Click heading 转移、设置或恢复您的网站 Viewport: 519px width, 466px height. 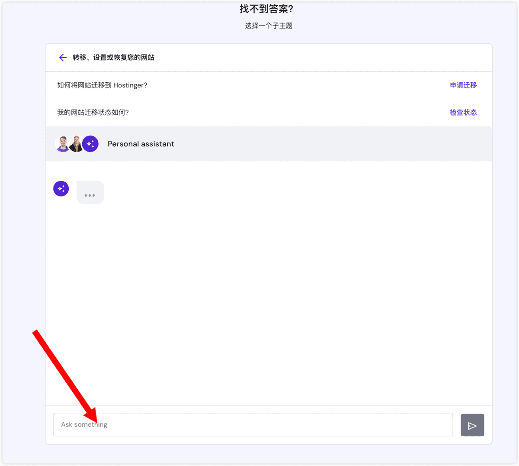pyautogui.click(x=113, y=58)
